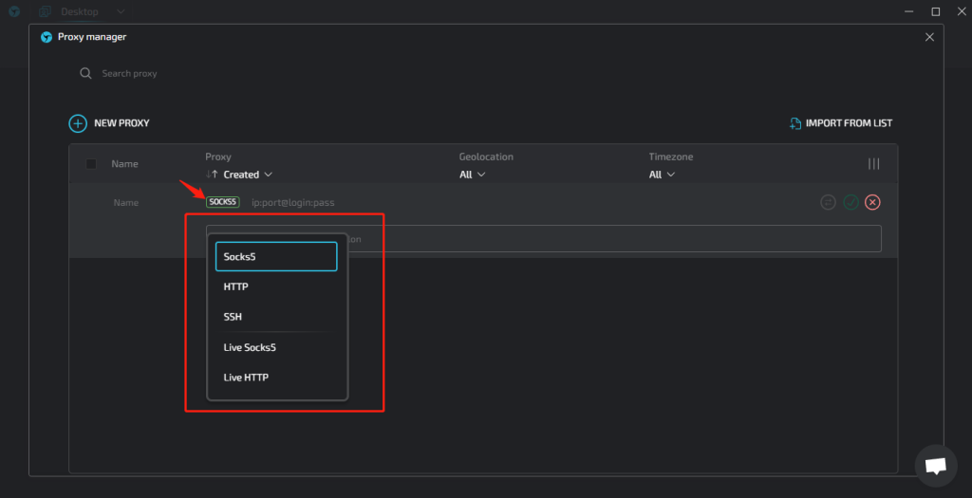972x498 pixels.
Task: Open the chat support bubble
Action: (935, 465)
